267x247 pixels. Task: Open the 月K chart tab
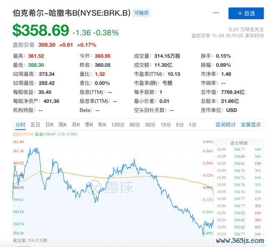point(76,125)
